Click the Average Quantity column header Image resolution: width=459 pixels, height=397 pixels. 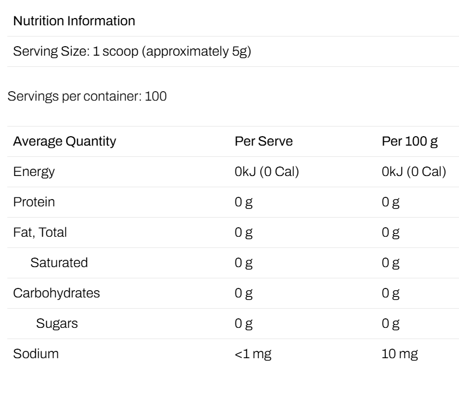click(x=65, y=142)
